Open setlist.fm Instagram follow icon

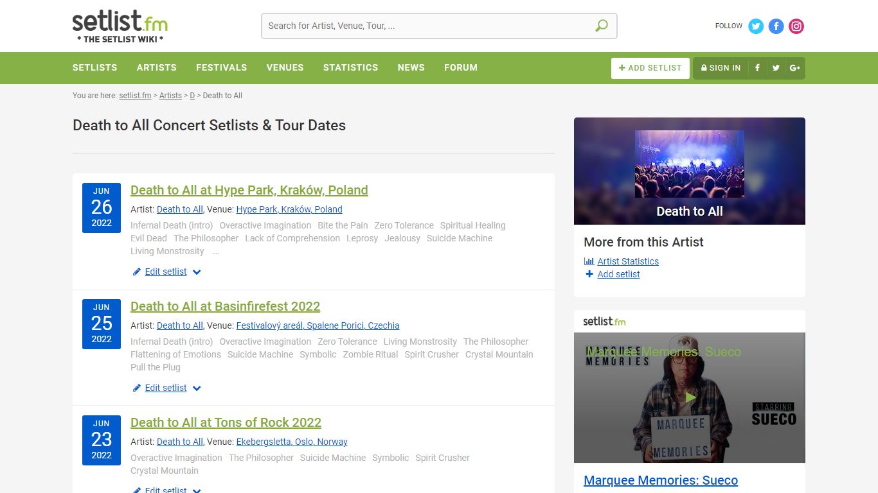[x=796, y=26]
